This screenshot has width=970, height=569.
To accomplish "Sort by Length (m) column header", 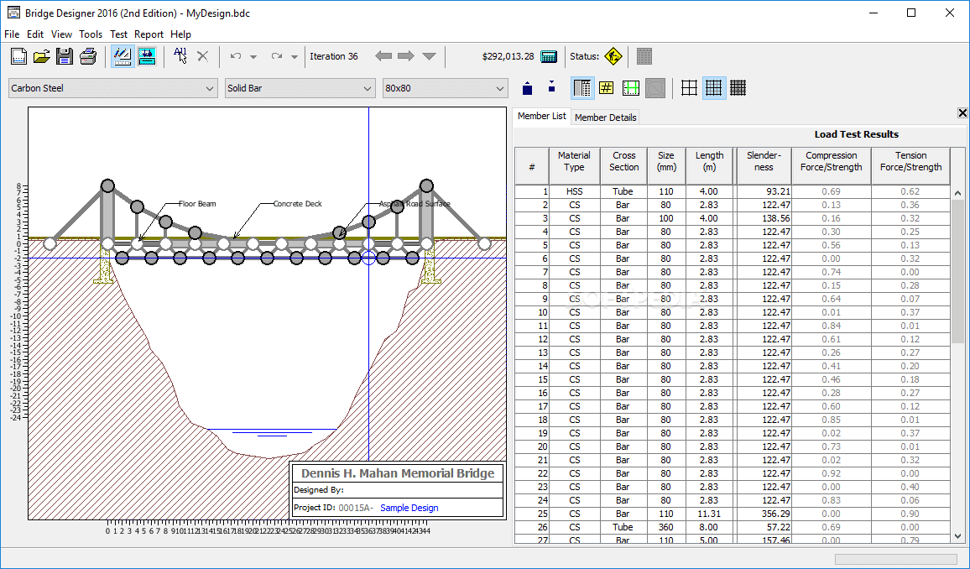I will pyautogui.click(x=710, y=166).
